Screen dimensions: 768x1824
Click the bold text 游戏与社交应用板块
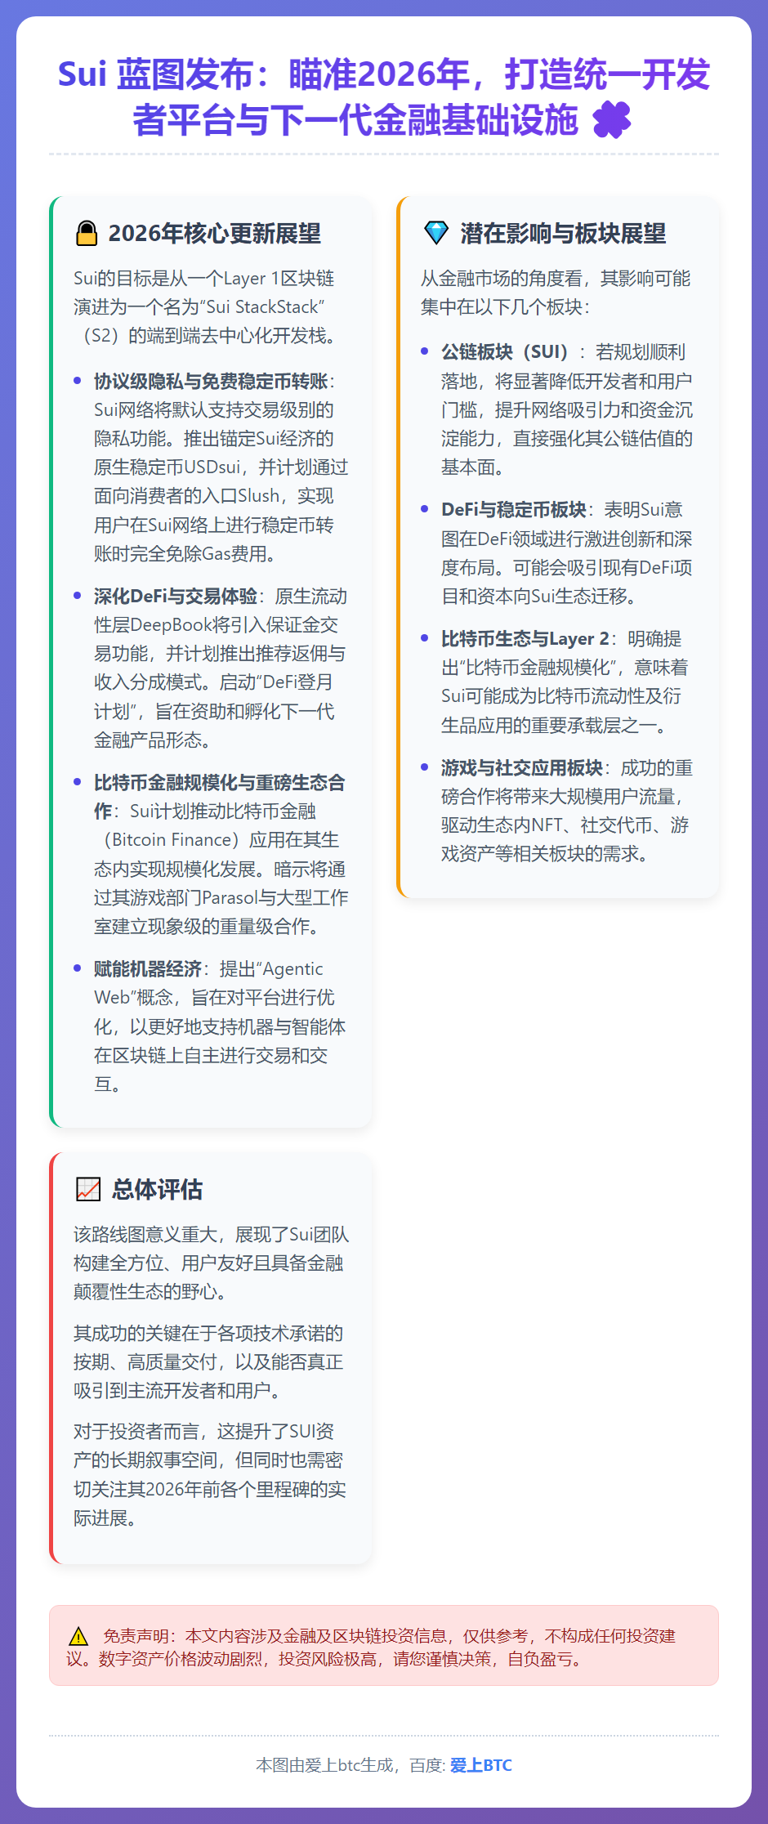[522, 767]
